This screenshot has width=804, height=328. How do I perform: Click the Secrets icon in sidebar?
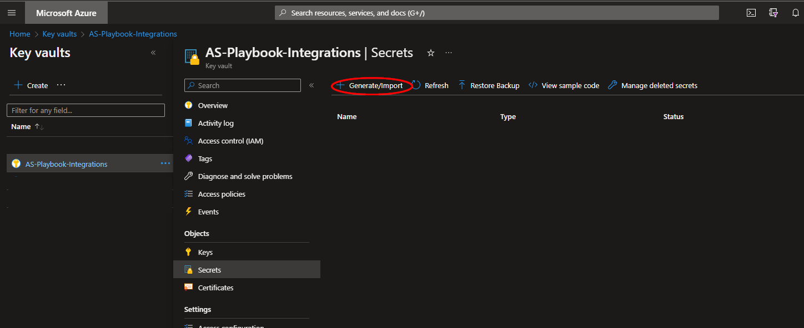tap(189, 270)
